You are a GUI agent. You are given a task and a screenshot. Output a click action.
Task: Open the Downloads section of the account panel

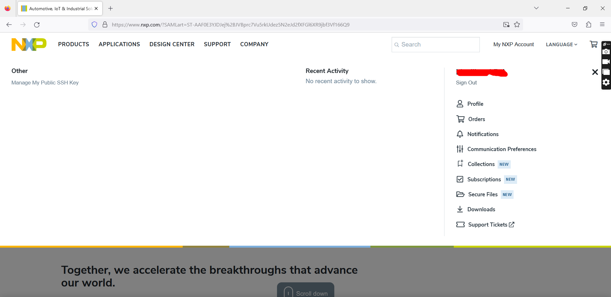pyautogui.click(x=481, y=209)
